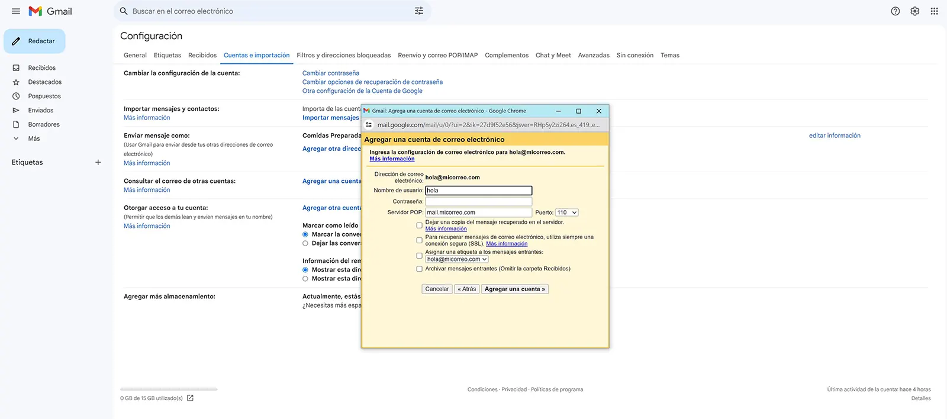Open the main menu hamburger icon
Viewport: 947px width, 419px height.
point(16,11)
